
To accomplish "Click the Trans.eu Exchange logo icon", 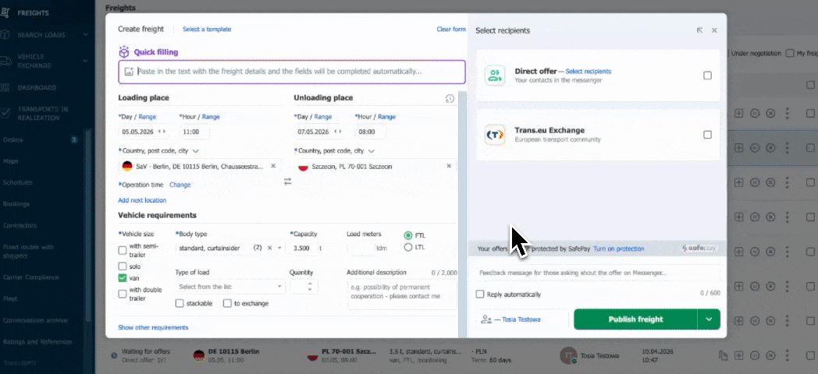I will point(495,135).
